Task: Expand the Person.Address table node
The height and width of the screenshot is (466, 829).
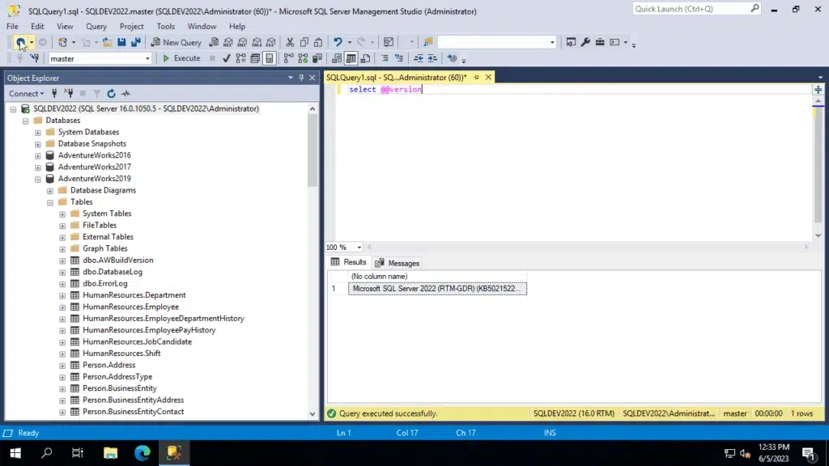Action: coord(62,366)
